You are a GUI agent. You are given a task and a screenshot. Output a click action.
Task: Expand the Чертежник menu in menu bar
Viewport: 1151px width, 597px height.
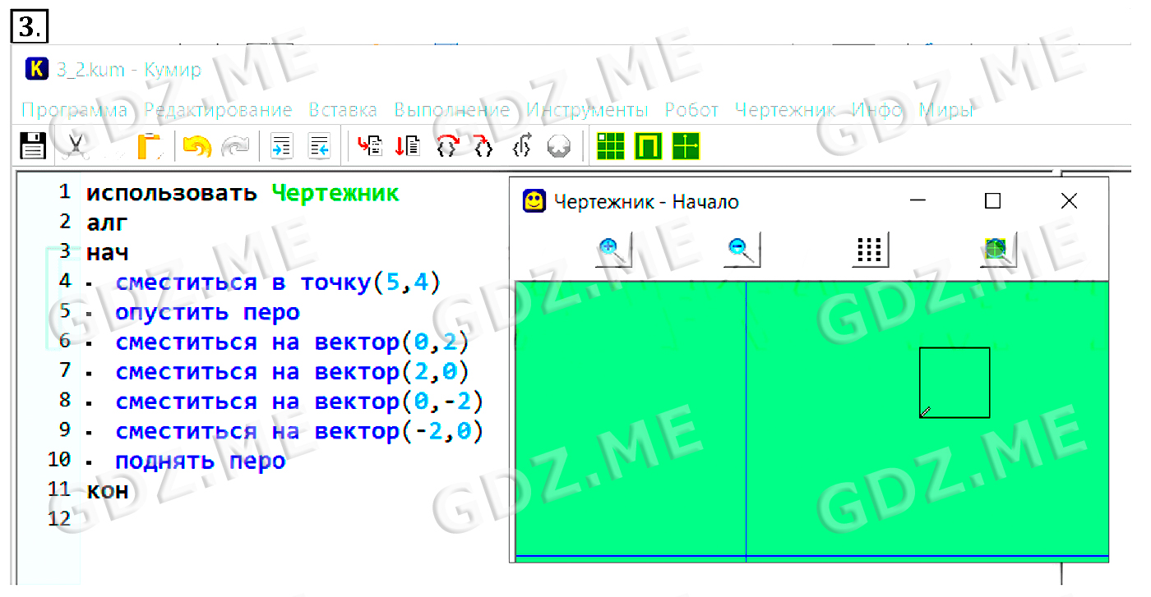pyautogui.click(x=784, y=110)
